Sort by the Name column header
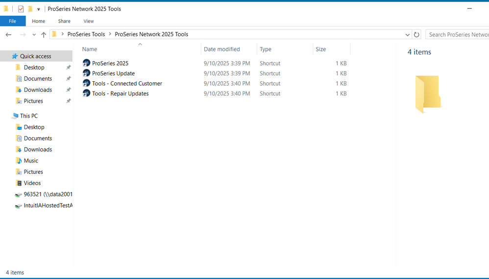 [x=90, y=49]
